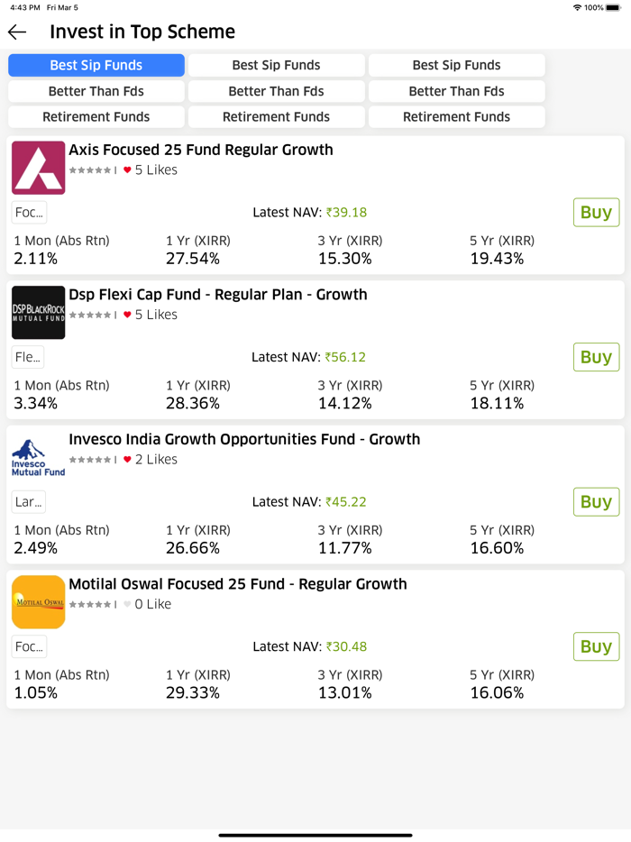
Task: Toggle the heart on Dsp Flexi Cap Fund
Action: pos(127,315)
